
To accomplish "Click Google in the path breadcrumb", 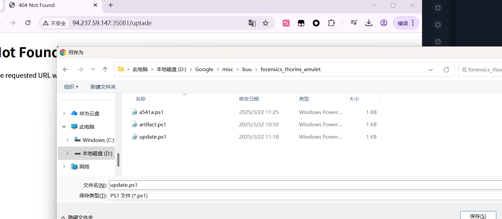I will [204, 69].
